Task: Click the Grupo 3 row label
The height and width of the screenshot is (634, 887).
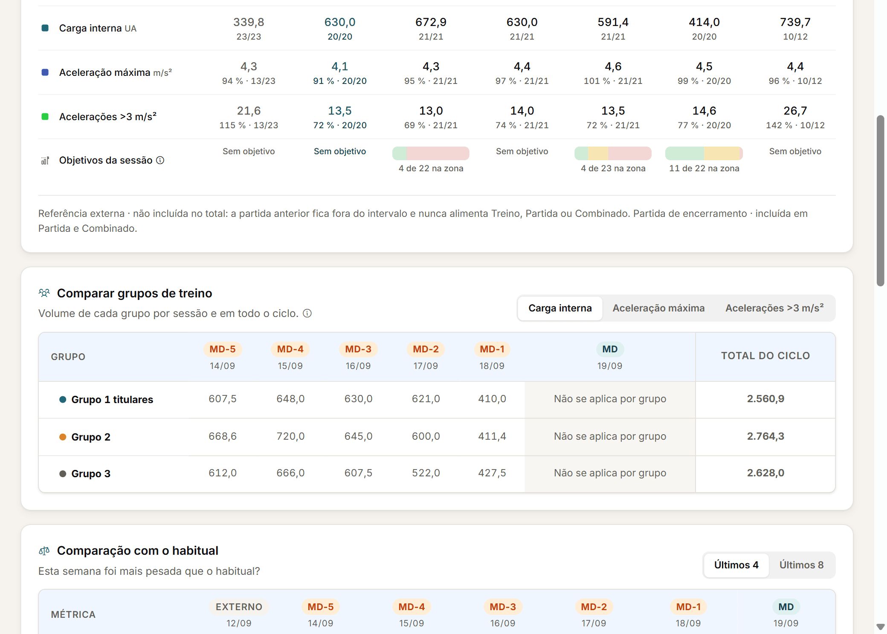Action: point(91,474)
